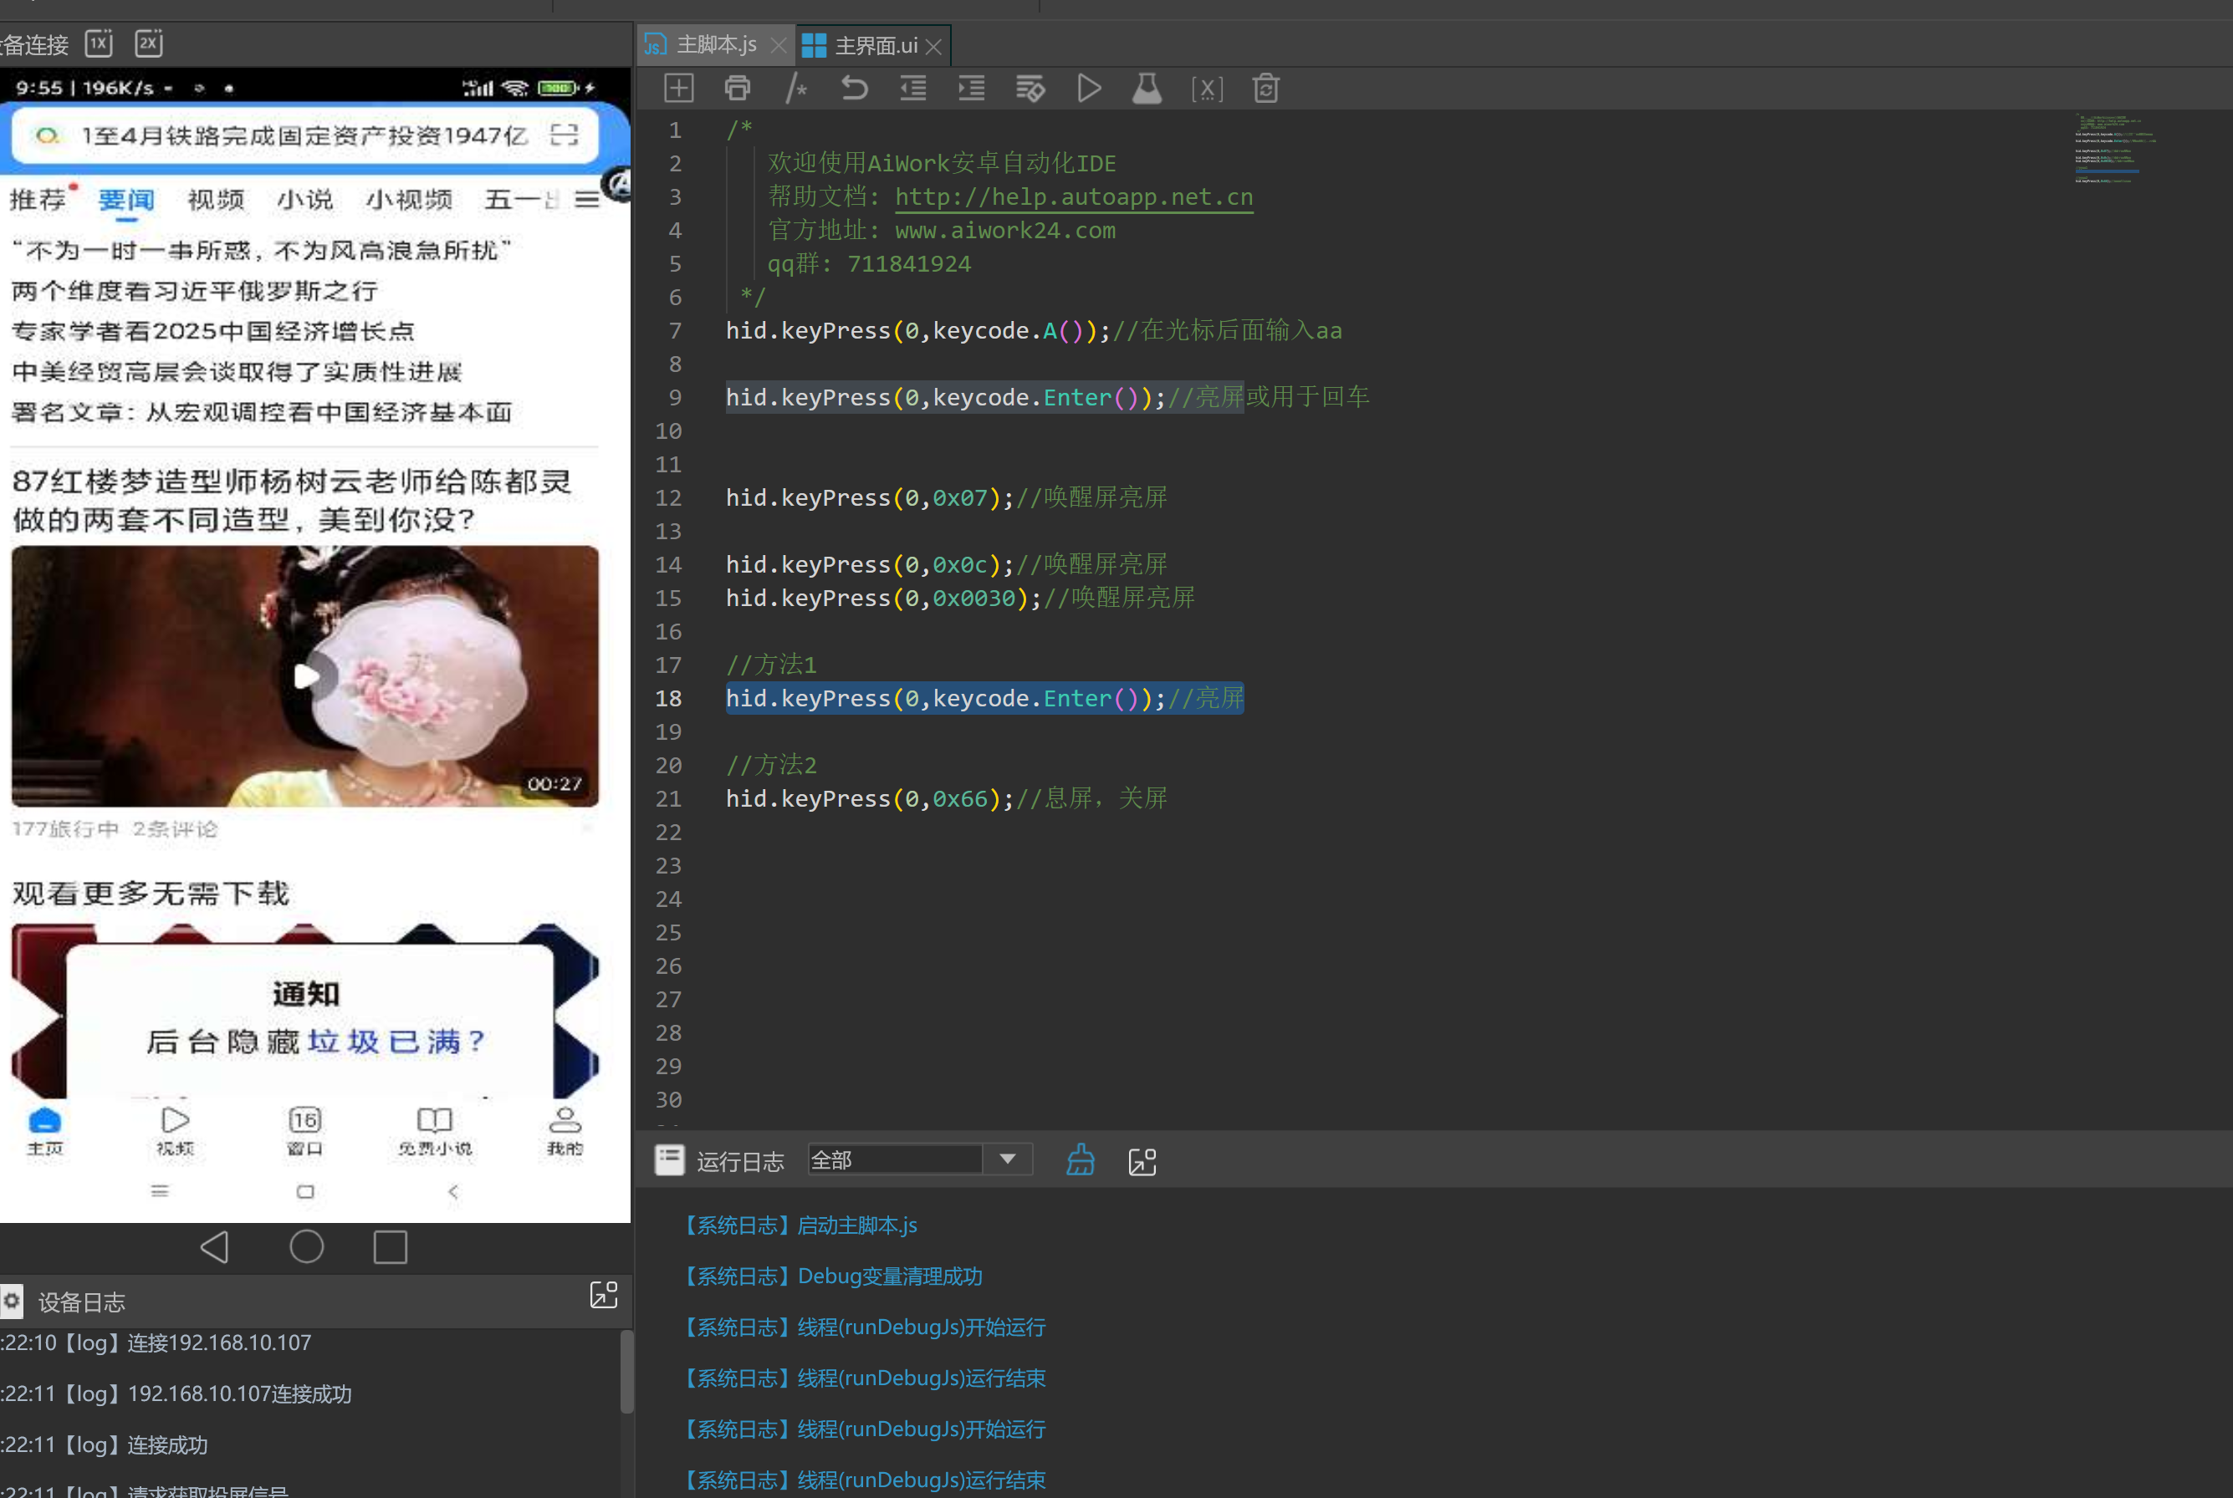Click the device recents square button
Image resolution: width=2233 pixels, height=1498 pixels.
(x=390, y=1246)
